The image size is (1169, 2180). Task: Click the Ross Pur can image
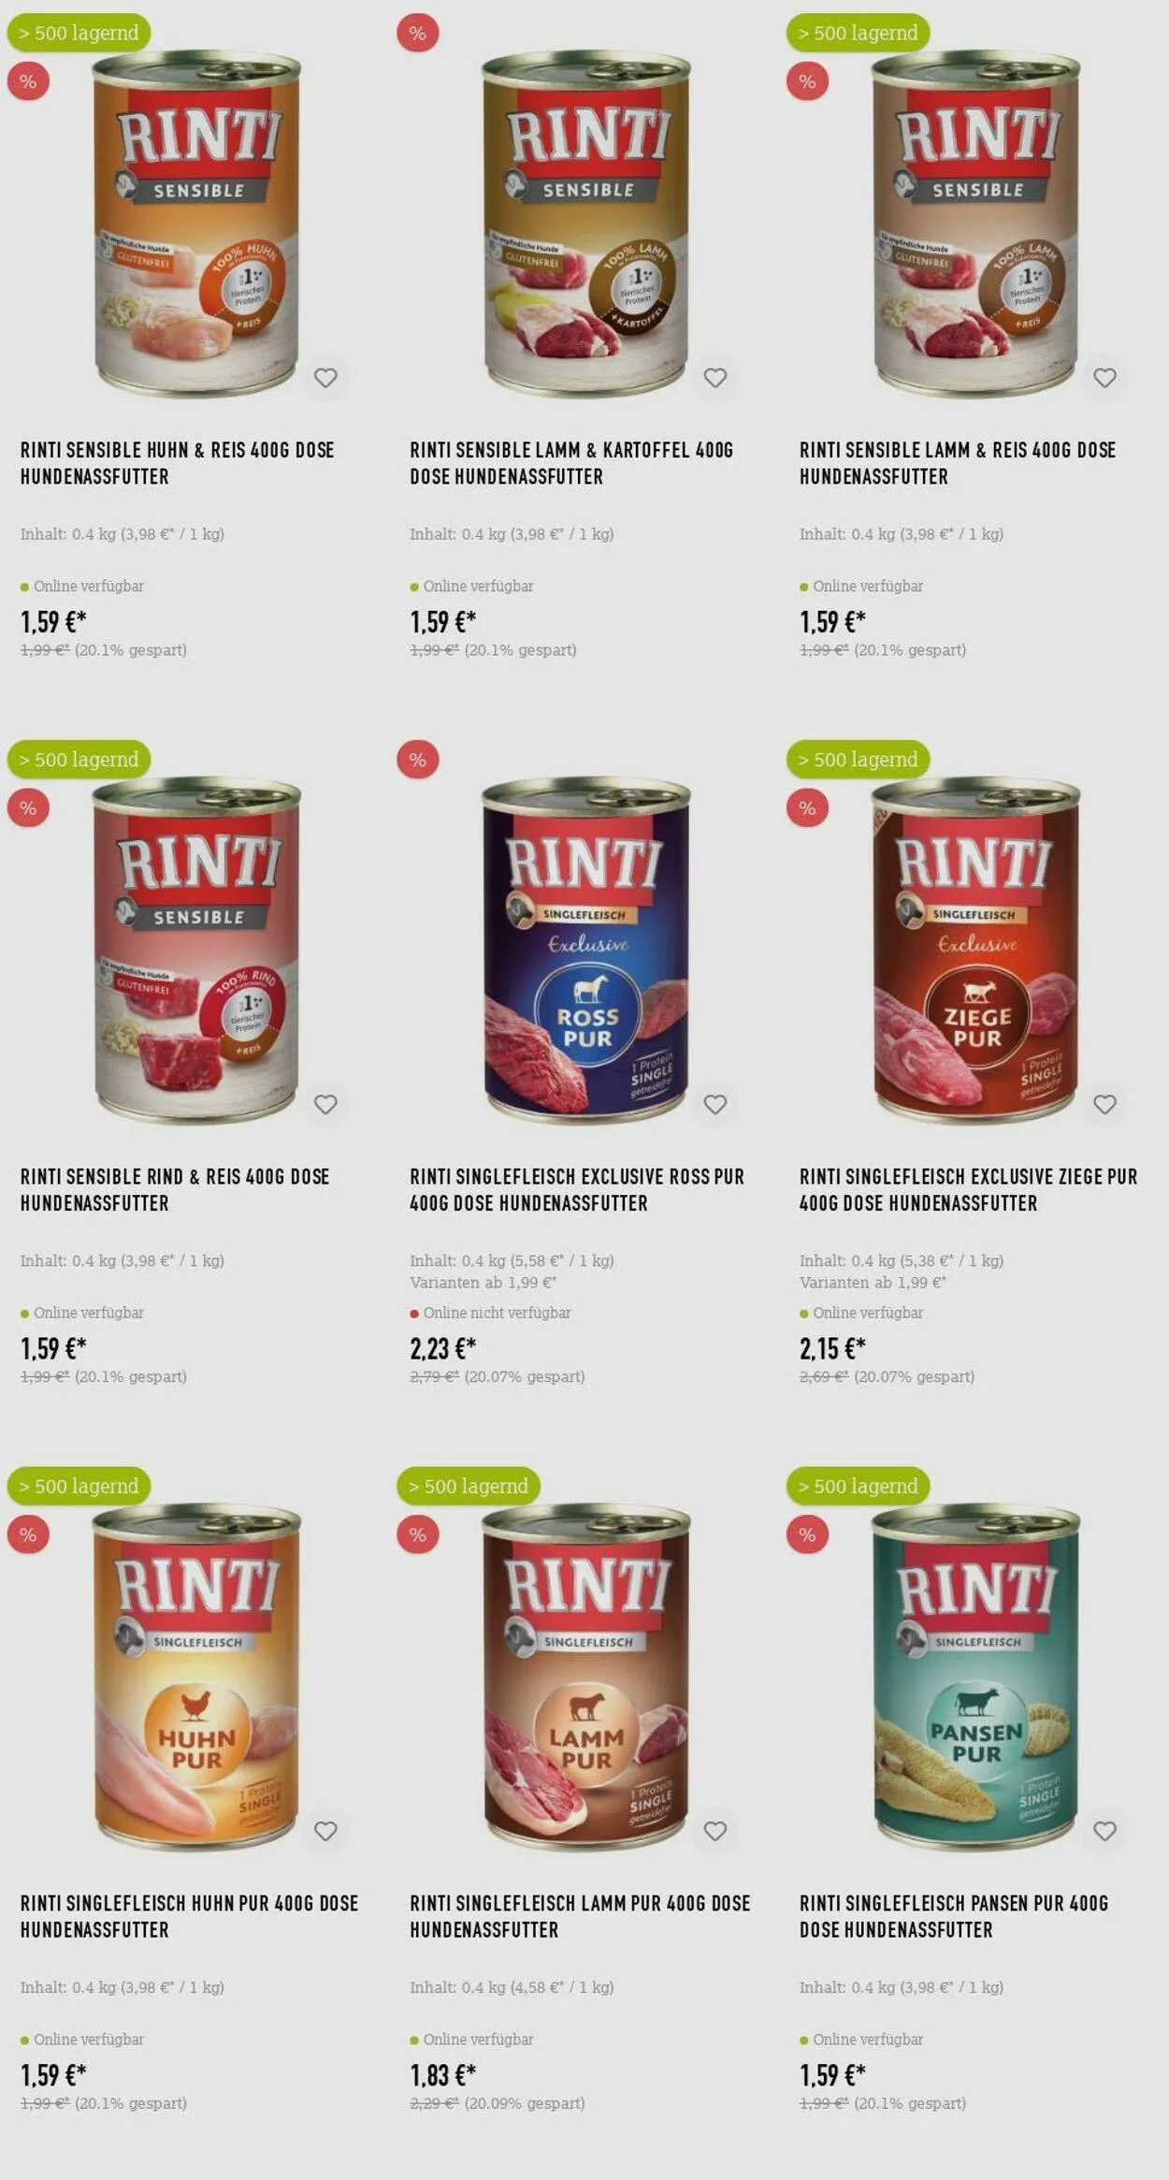[x=586, y=950]
